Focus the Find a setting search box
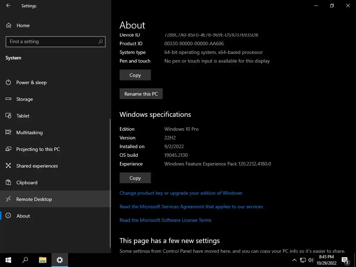The image size is (356, 267). click(56, 42)
